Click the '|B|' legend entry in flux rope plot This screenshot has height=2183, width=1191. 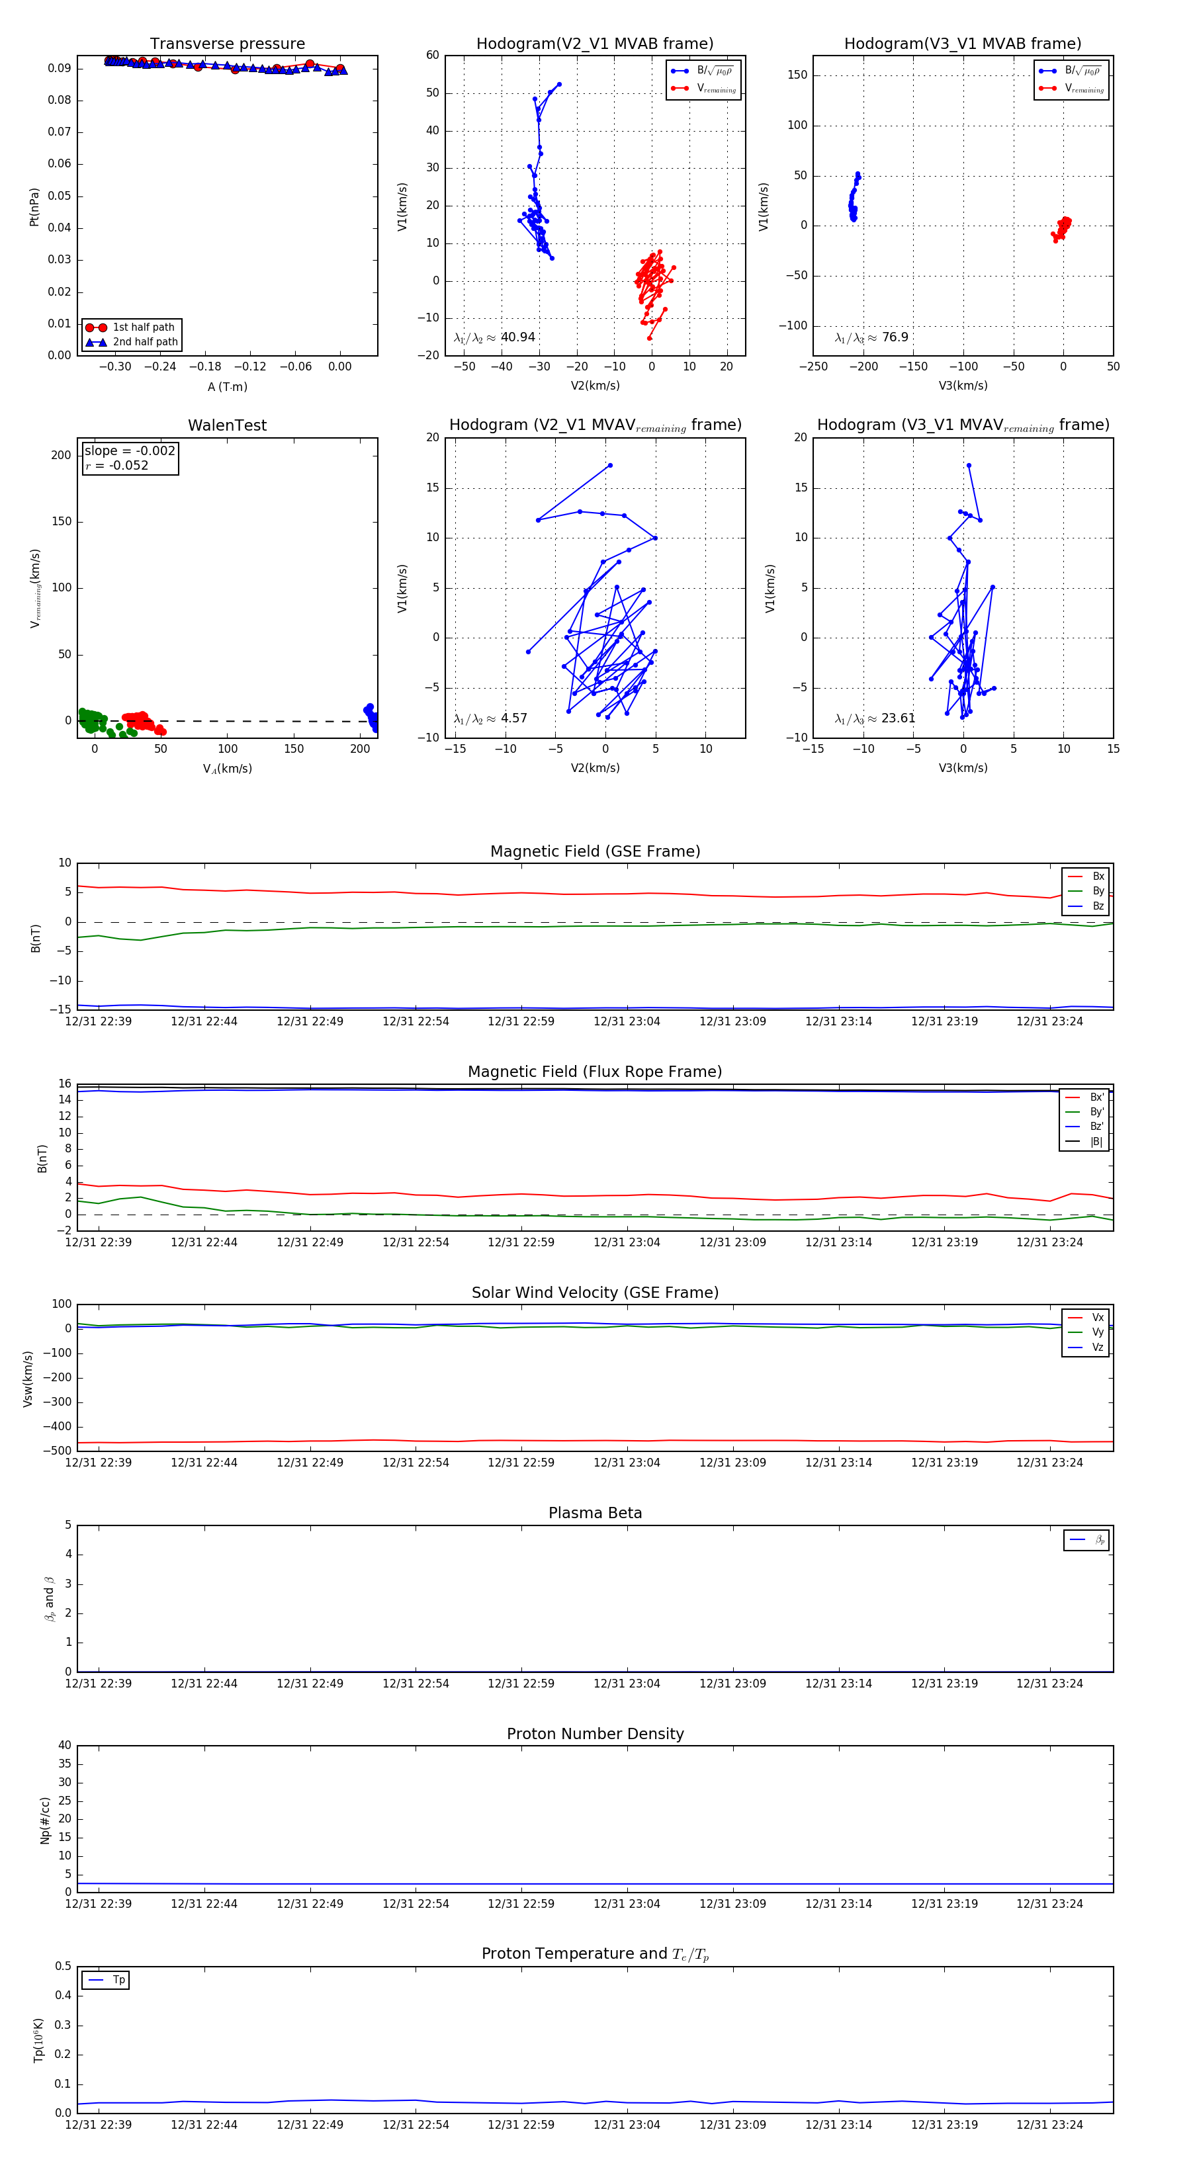coord(1085,1142)
